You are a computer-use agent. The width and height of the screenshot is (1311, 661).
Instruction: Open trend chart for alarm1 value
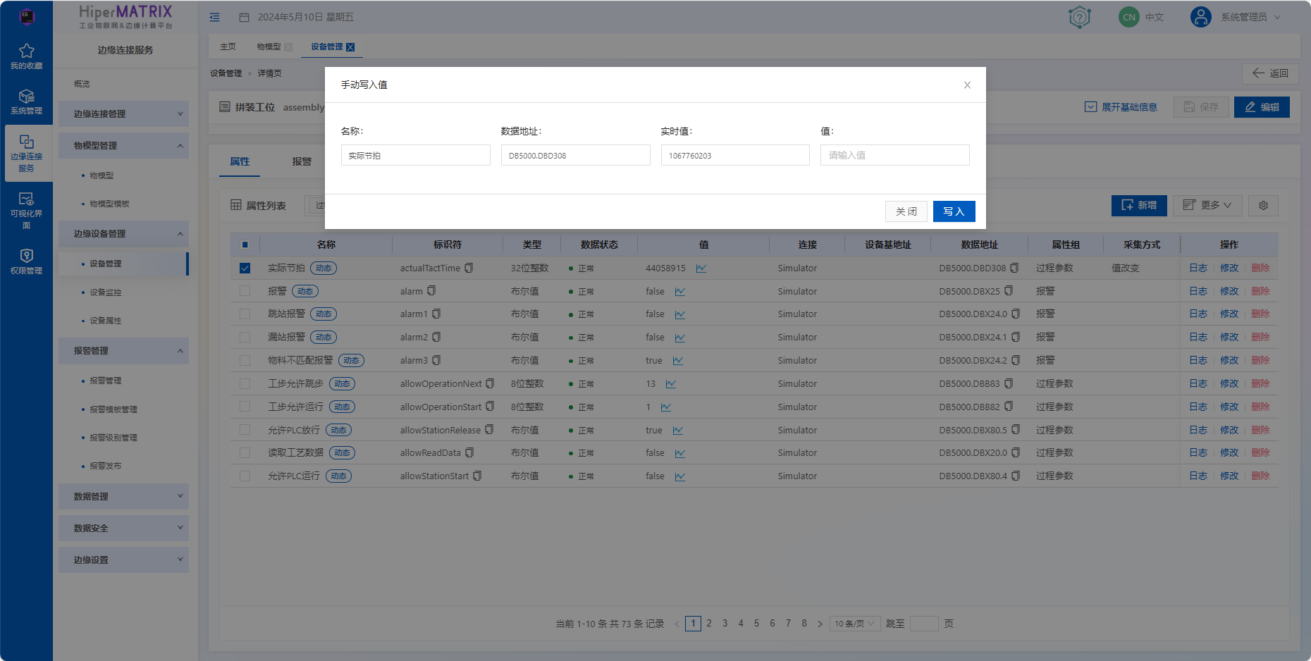[x=680, y=314]
